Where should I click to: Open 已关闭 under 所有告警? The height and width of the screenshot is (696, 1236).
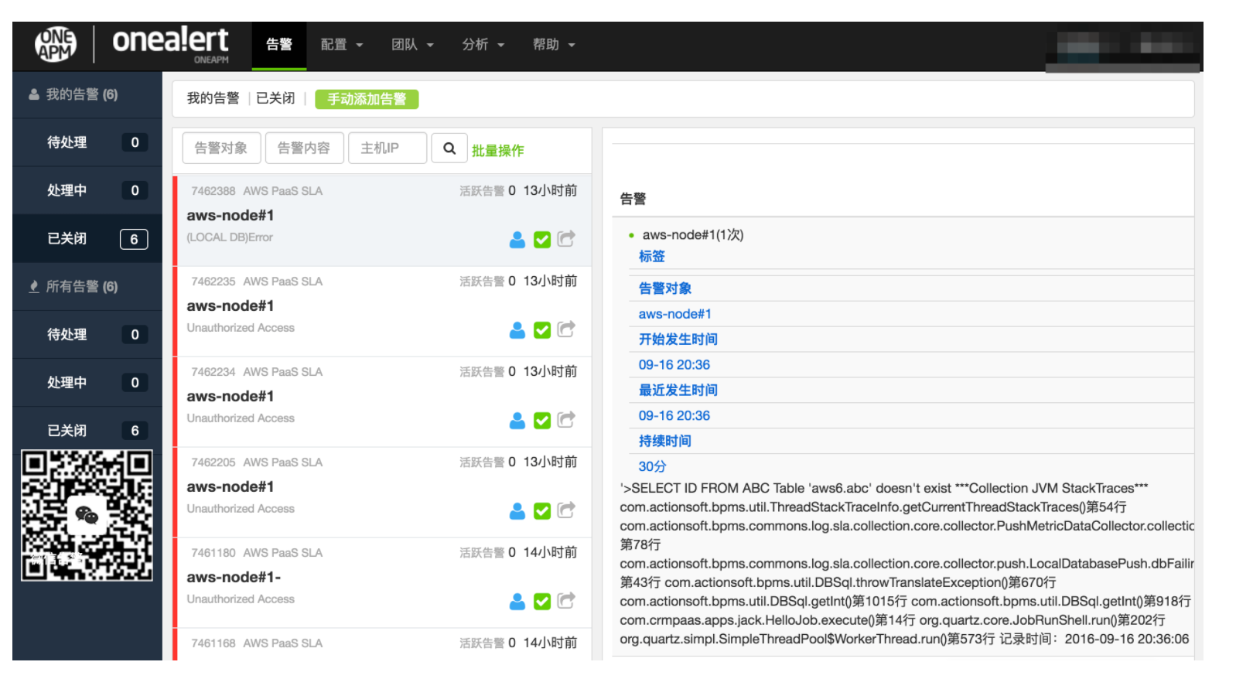click(87, 431)
